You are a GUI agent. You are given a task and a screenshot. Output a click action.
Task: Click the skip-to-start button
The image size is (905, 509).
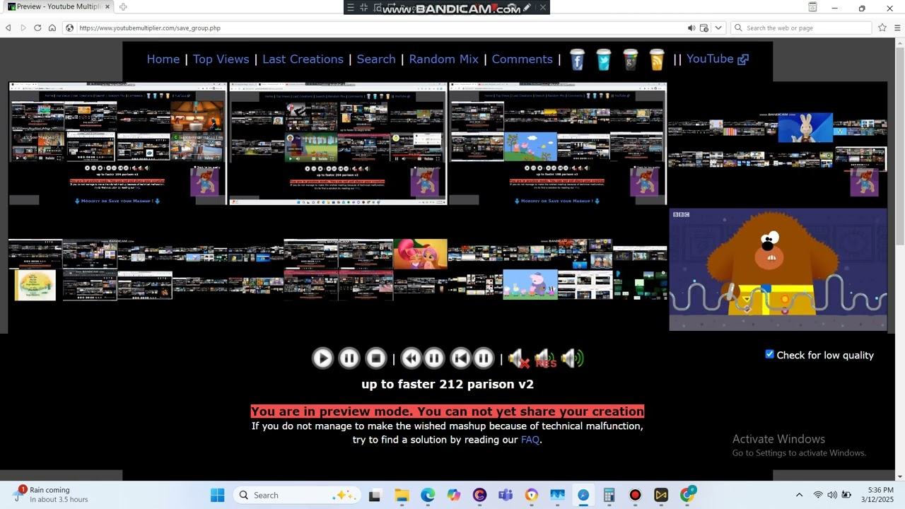pyautogui.click(x=460, y=358)
